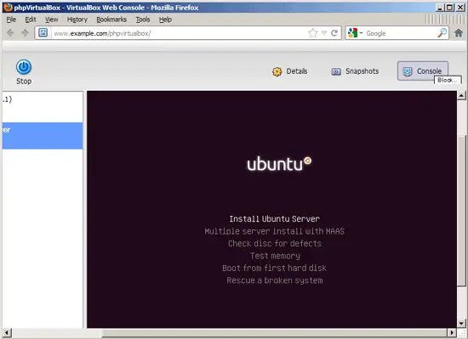
Task: Select the VM list entry ending in .1)
Action: tap(43, 99)
